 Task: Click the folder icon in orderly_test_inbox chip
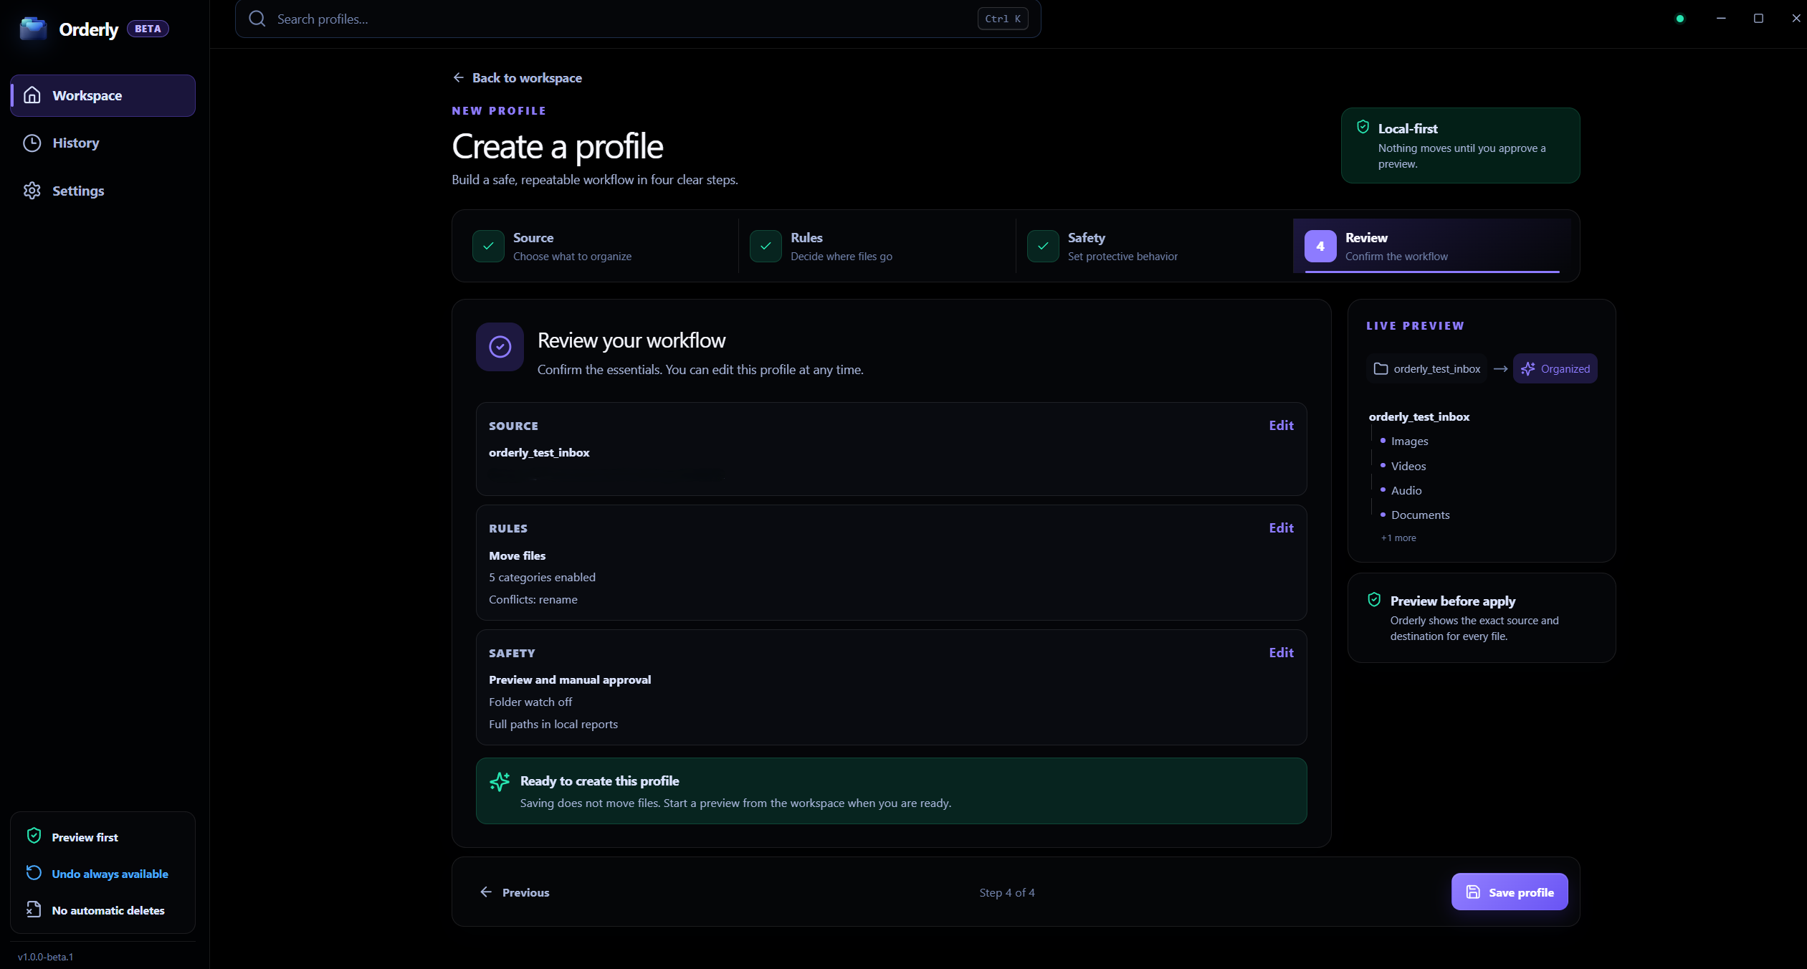[1381, 368]
